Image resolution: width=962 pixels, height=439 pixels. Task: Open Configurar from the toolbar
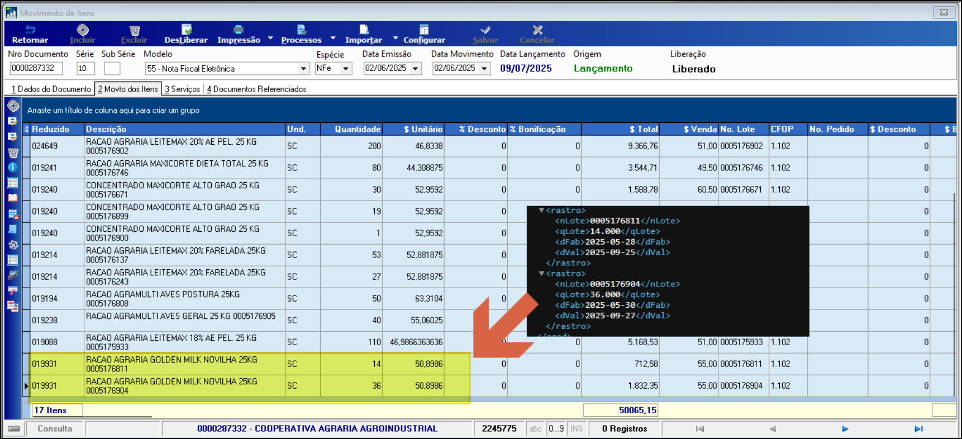424,34
